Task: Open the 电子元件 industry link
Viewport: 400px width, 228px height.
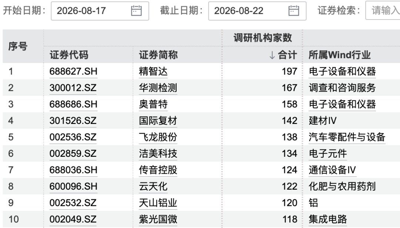Action: (x=328, y=153)
